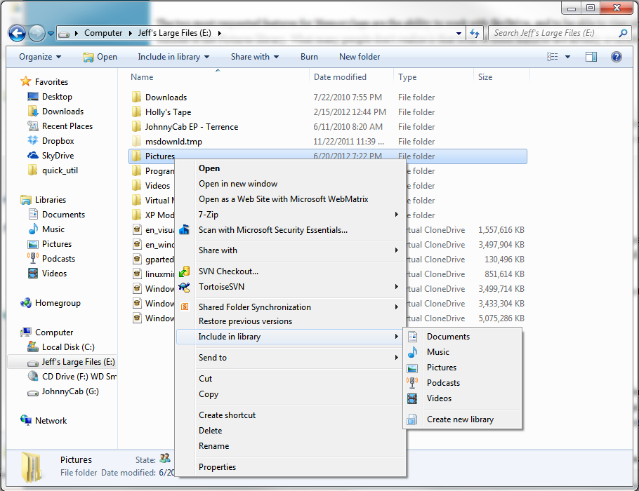Open the recent locations dropdown arrow
Viewport: 639px width, 491px height.
[51, 34]
